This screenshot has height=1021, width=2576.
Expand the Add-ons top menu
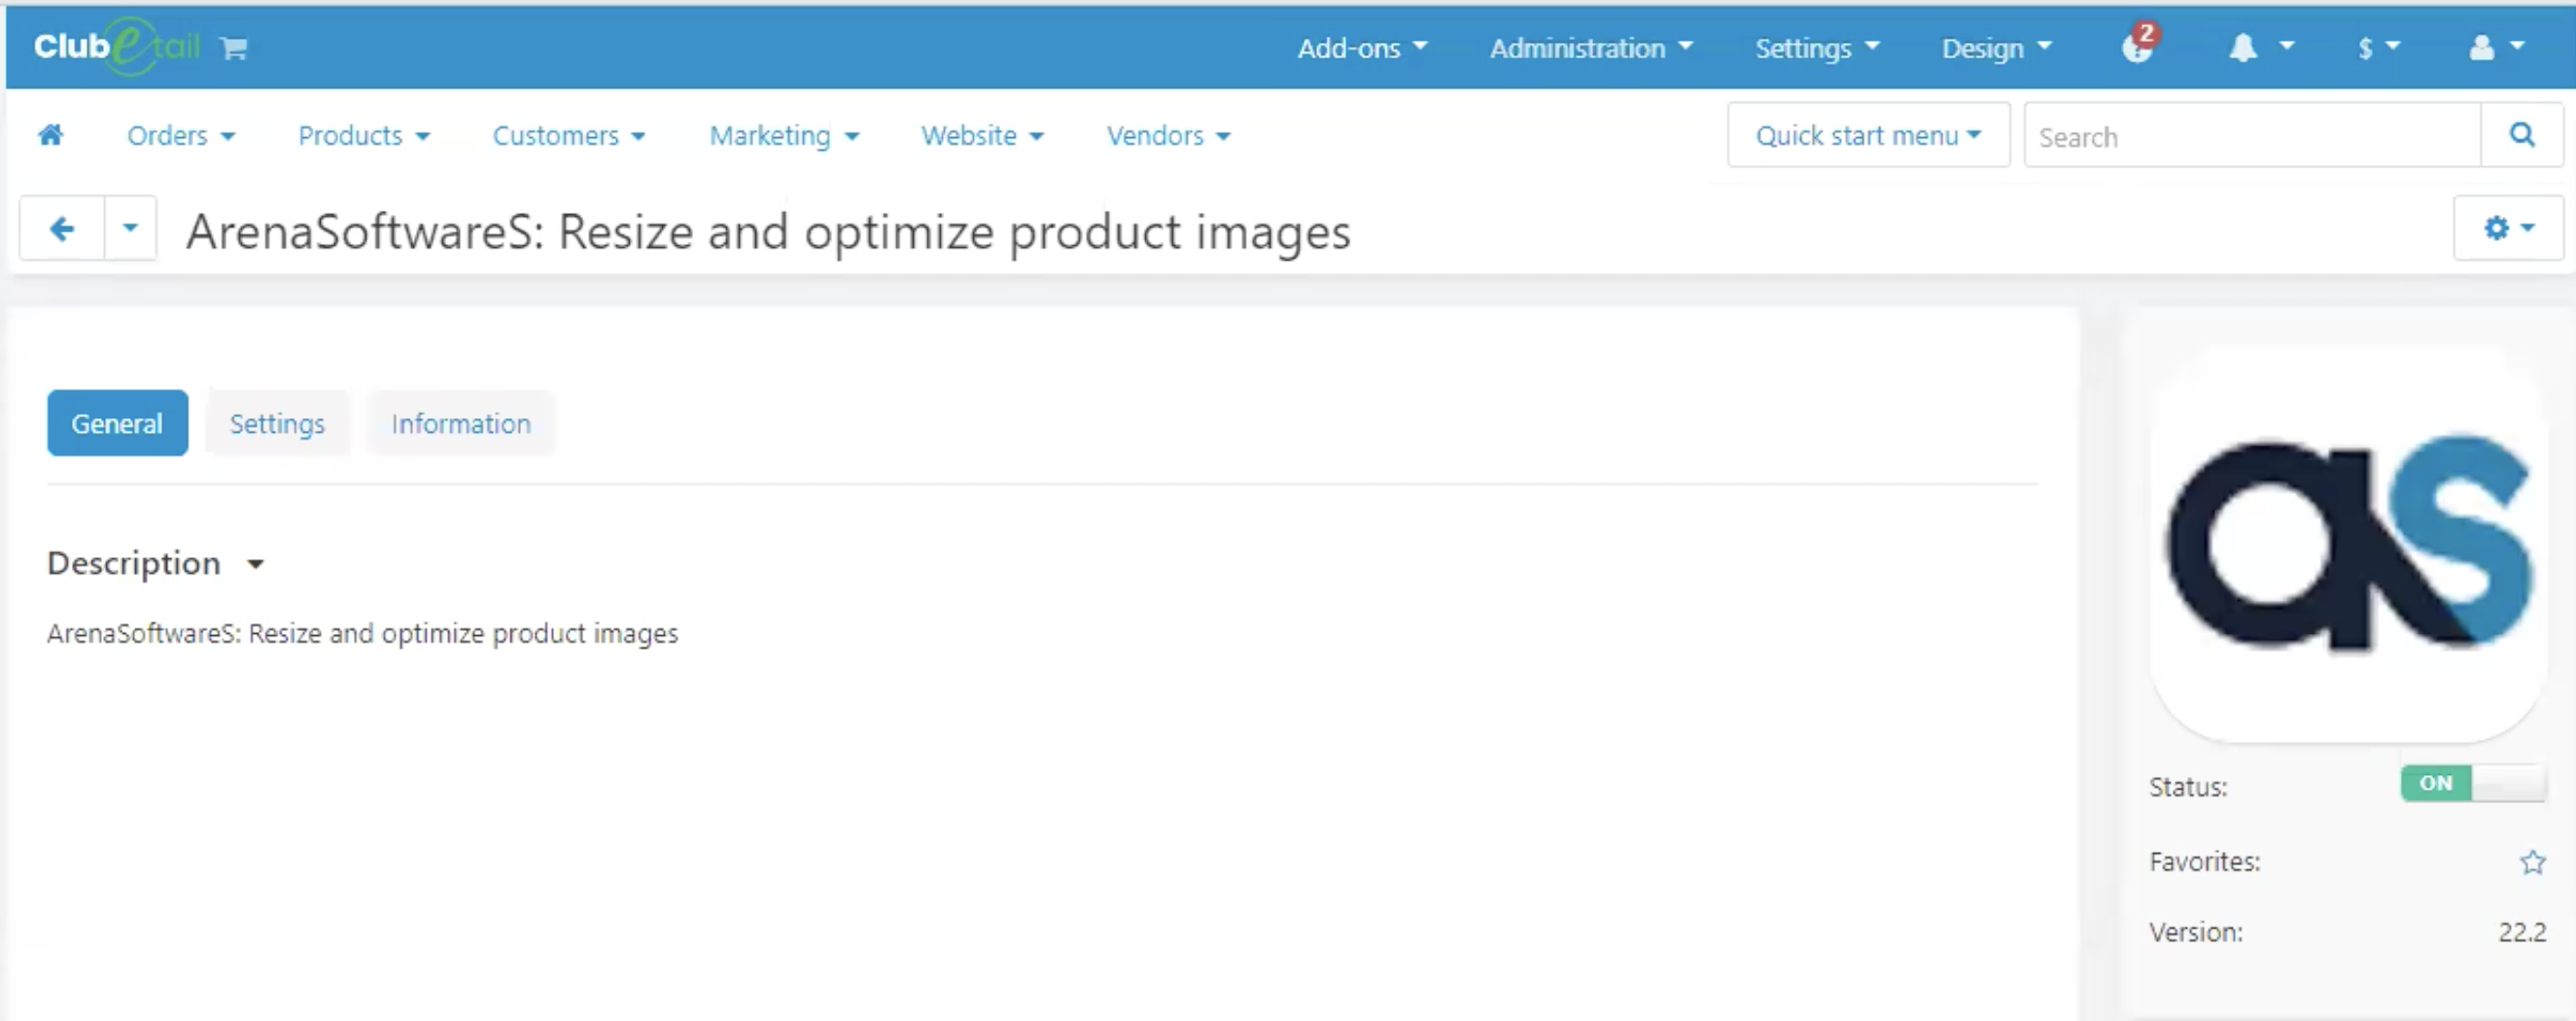(1362, 47)
